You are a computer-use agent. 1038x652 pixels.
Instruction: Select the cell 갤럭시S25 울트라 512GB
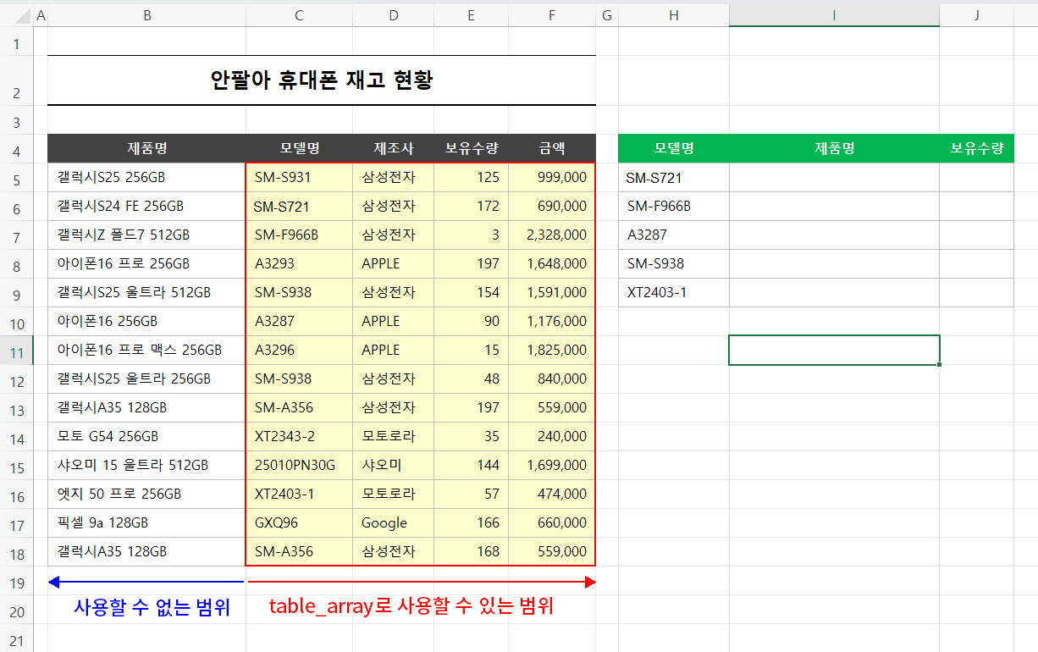147,293
